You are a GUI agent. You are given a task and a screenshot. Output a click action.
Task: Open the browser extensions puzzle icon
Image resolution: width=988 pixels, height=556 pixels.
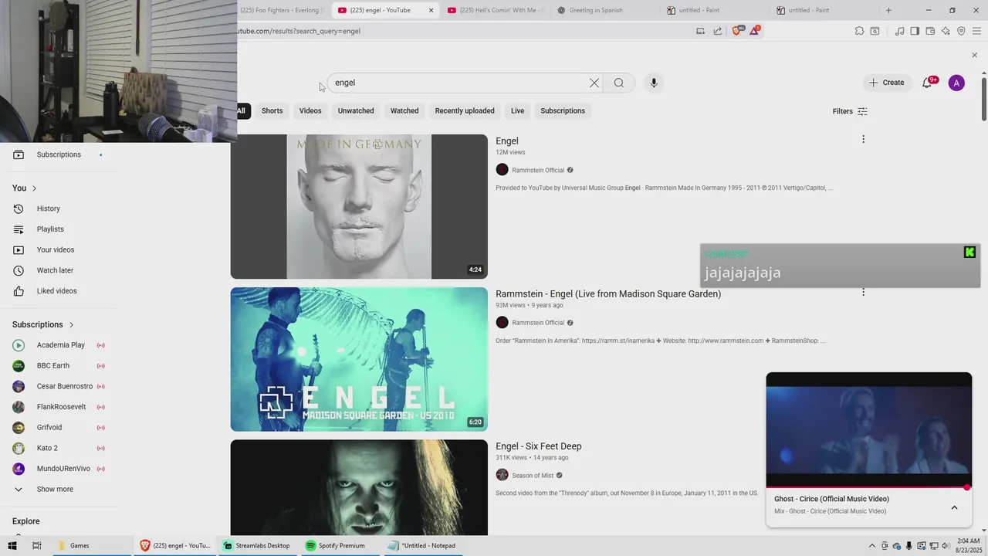tap(859, 31)
